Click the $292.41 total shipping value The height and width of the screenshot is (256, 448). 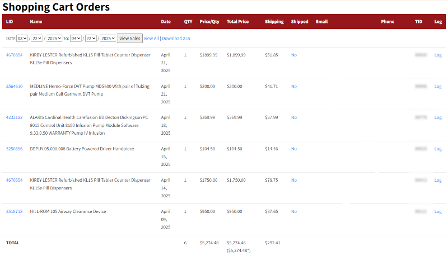pos(273,243)
